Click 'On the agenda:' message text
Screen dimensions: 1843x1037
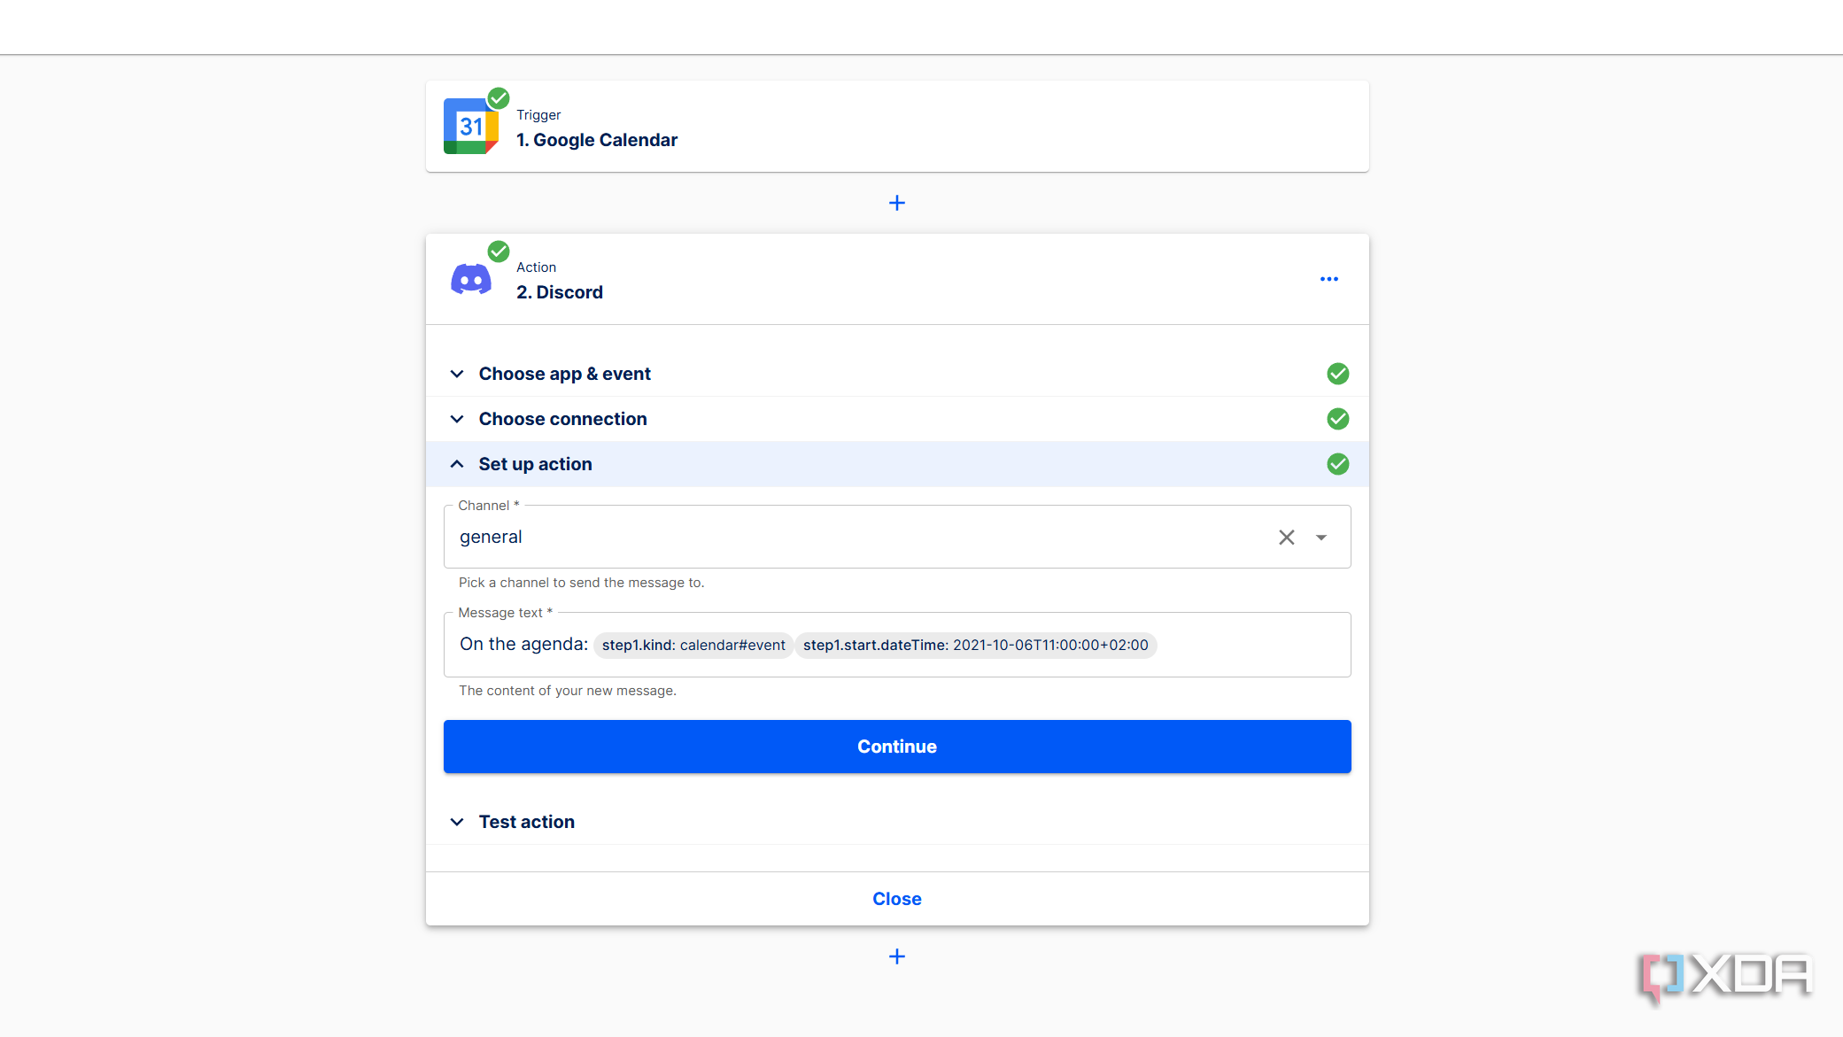click(x=523, y=644)
